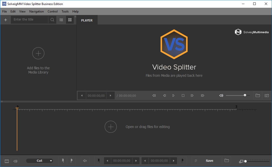Screen dimensions: 272x167
Task: Click the timeline zoom slider handle
Action: point(245,161)
